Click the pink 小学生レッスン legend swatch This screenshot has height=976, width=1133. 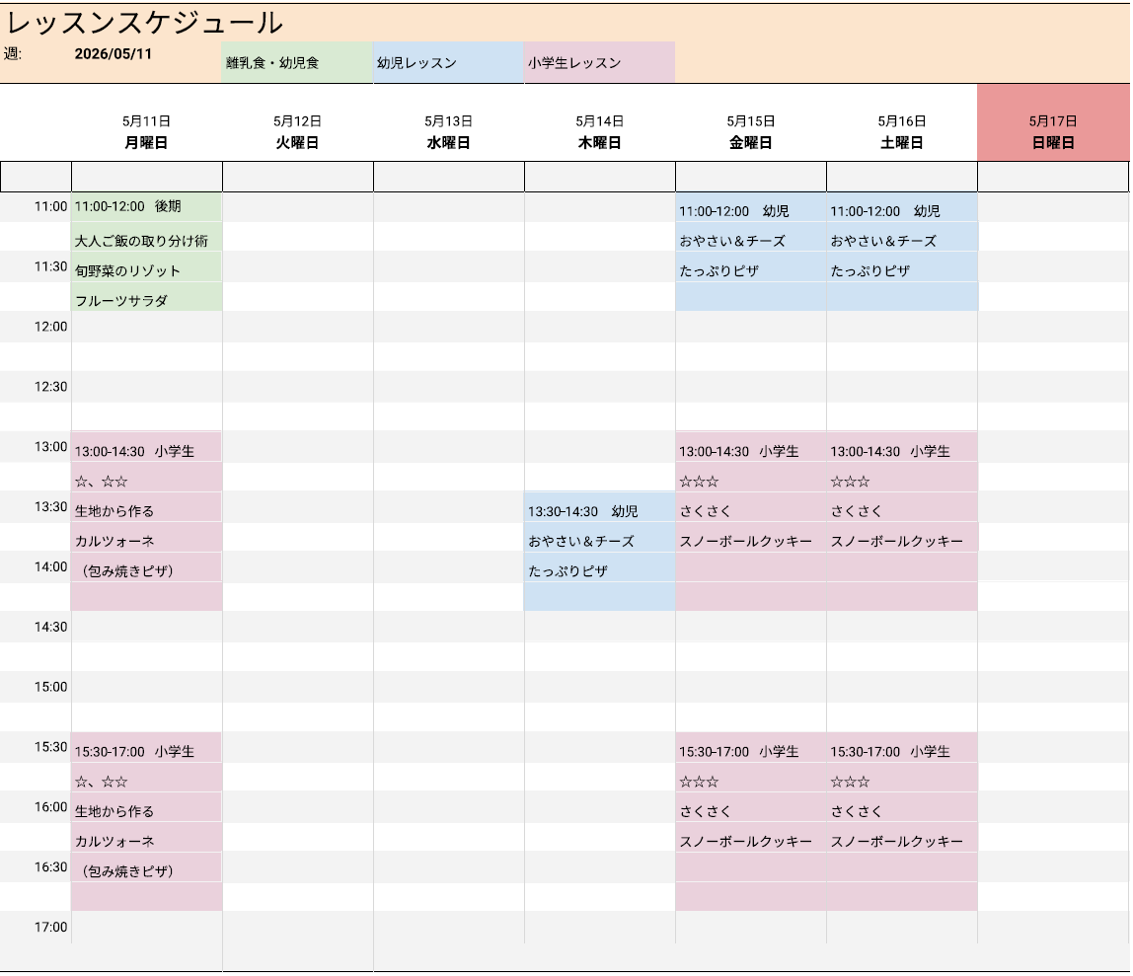pos(599,63)
